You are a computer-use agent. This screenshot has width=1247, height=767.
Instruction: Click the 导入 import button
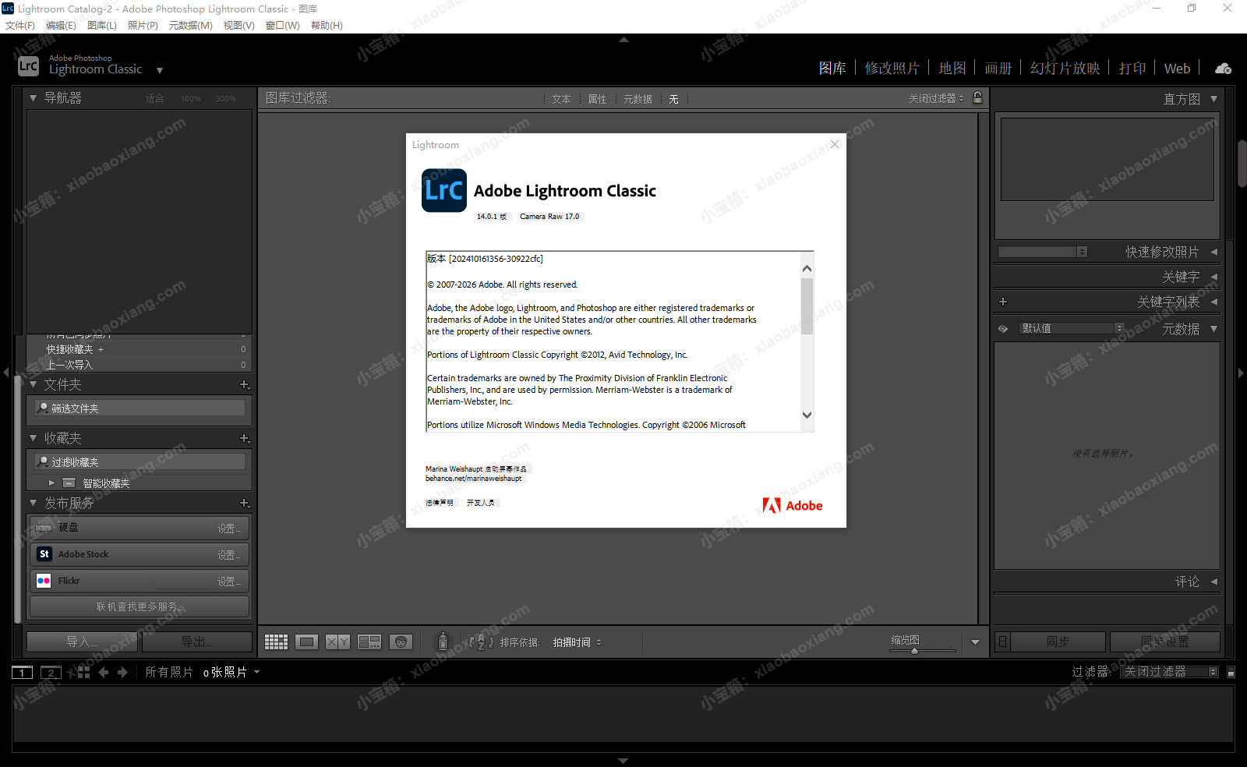click(82, 642)
